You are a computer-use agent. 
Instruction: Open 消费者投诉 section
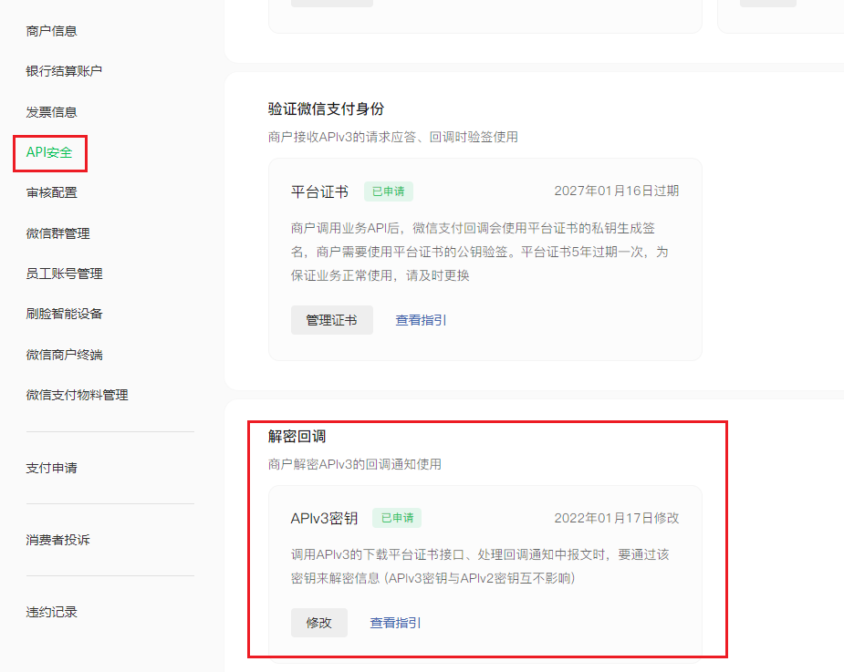[x=57, y=540]
